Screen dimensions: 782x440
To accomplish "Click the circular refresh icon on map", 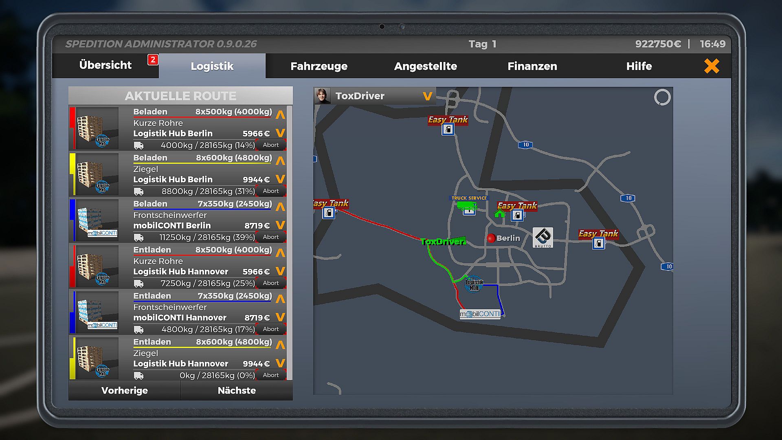I will pos(662,97).
